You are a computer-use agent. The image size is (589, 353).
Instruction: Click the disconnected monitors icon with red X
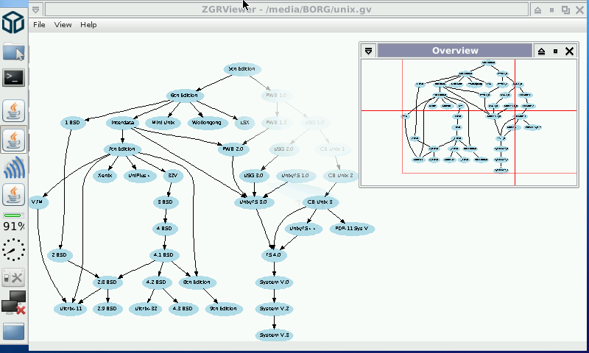(13, 302)
